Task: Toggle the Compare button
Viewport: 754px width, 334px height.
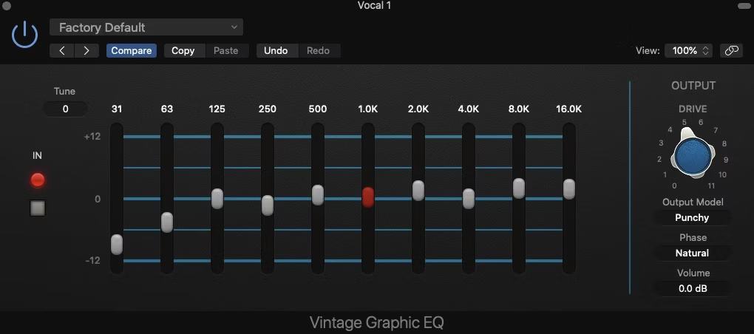Action: (x=132, y=51)
